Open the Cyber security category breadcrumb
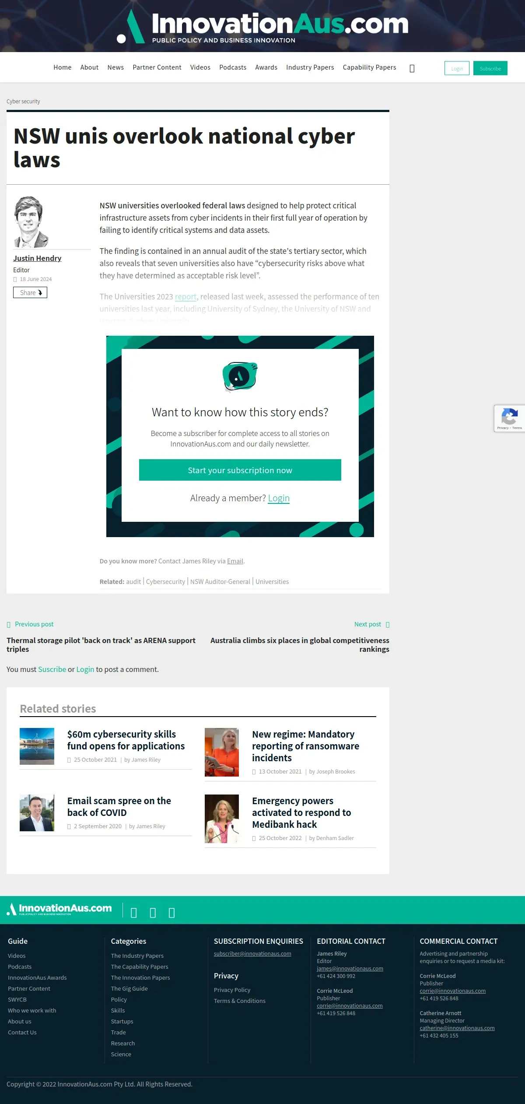 point(23,101)
